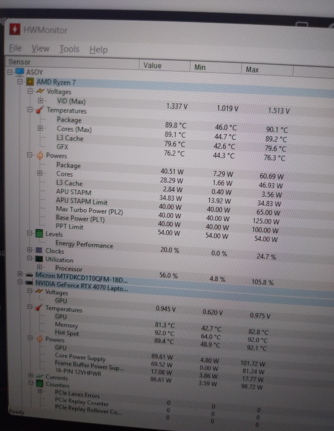Expand the Cores (Max) temperature entry
This screenshot has width=334, height=431.
40,129
